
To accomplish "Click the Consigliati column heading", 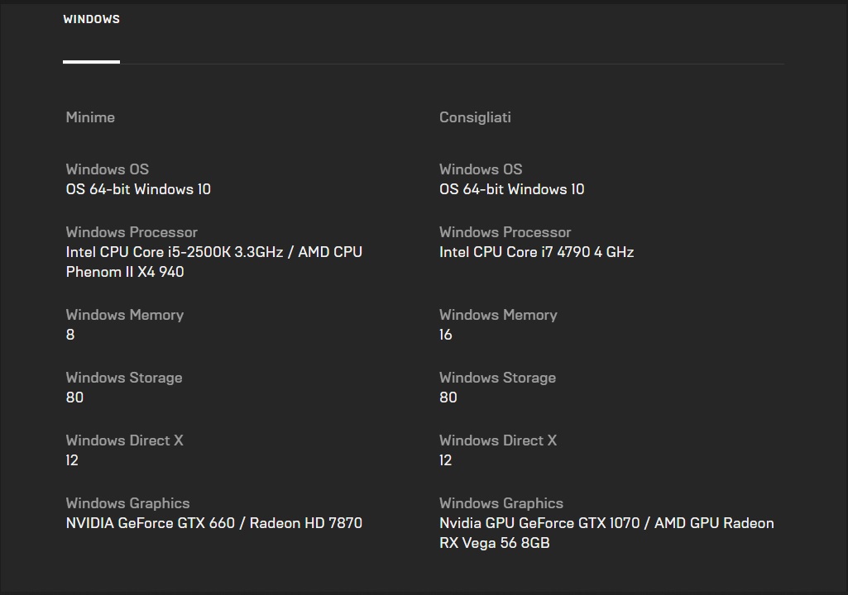I will pyautogui.click(x=475, y=117).
